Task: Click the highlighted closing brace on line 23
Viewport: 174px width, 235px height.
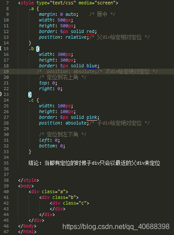Action: coord(30,95)
